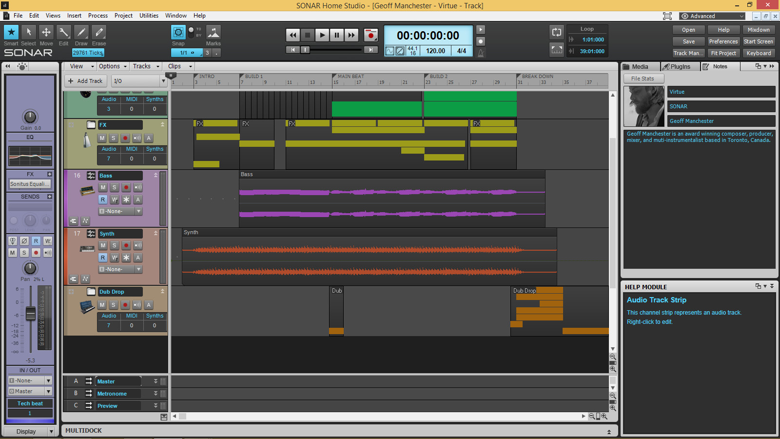The height and width of the screenshot is (439, 780).
Task: Switch to the Draw tool
Action: click(x=81, y=32)
